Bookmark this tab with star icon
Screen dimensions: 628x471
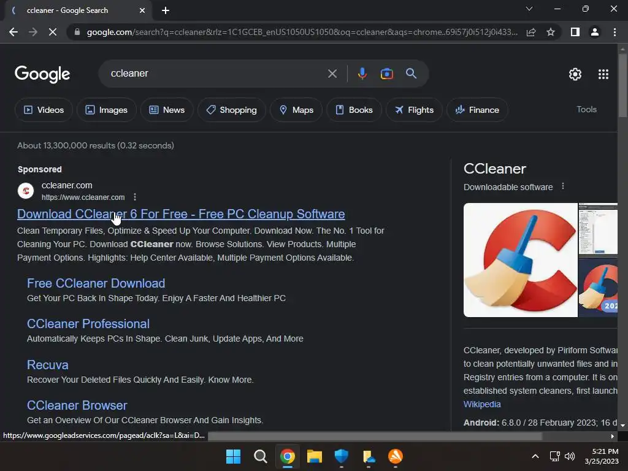[x=551, y=32]
